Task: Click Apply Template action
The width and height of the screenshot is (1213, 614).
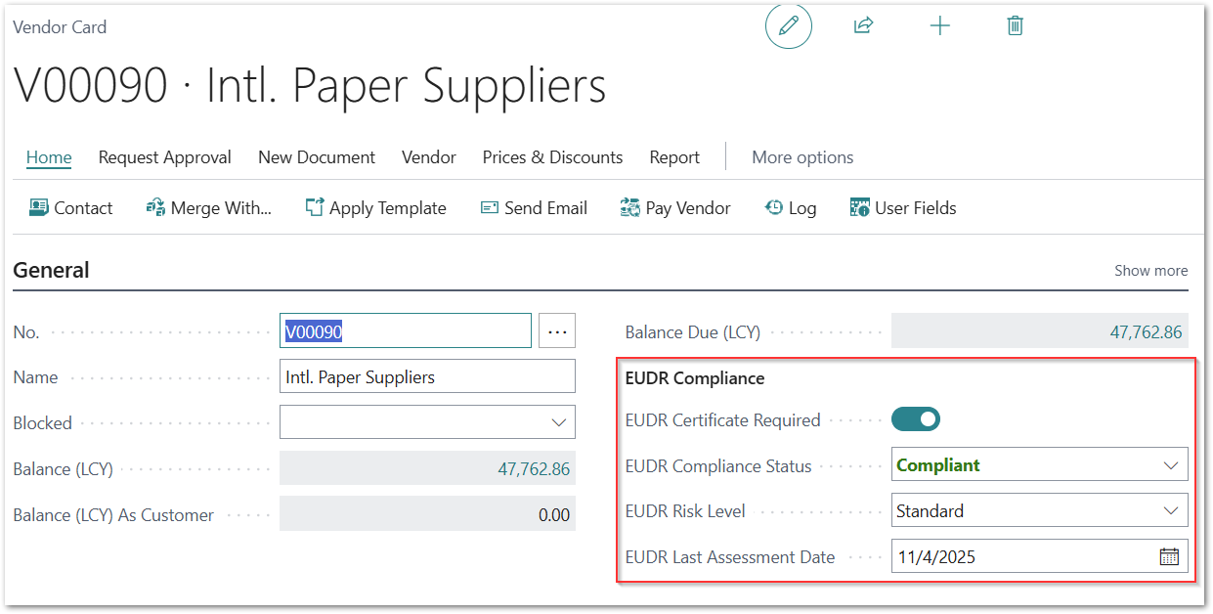Action: pyautogui.click(x=375, y=207)
